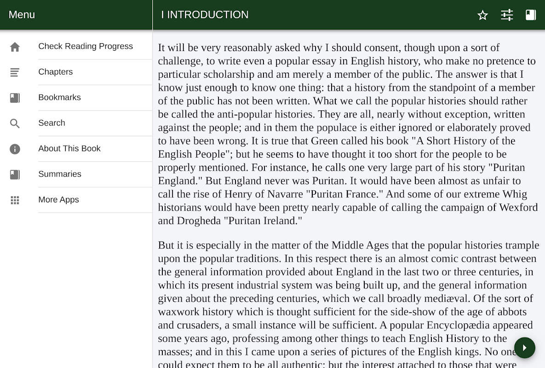Image resolution: width=545 pixels, height=368 pixels.
Task: Open reading settings via the sliders icon
Action: 507,15
